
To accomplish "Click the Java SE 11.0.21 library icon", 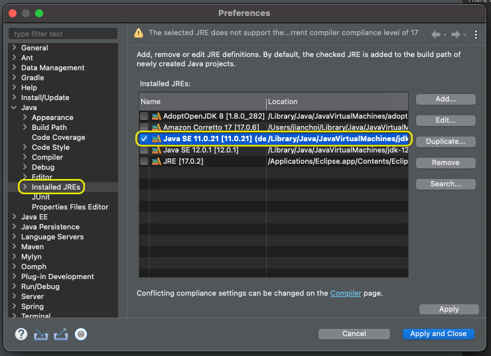I will click(x=156, y=139).
